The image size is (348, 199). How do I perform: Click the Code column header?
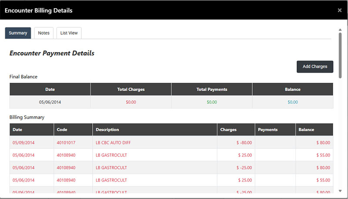(62, 130)
